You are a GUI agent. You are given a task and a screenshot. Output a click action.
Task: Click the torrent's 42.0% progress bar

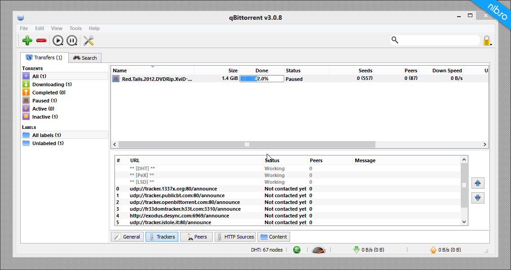tap(261, 79)
